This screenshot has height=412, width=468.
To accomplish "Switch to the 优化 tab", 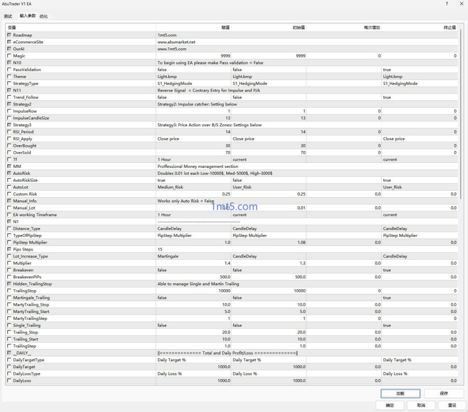I will 43,16.
